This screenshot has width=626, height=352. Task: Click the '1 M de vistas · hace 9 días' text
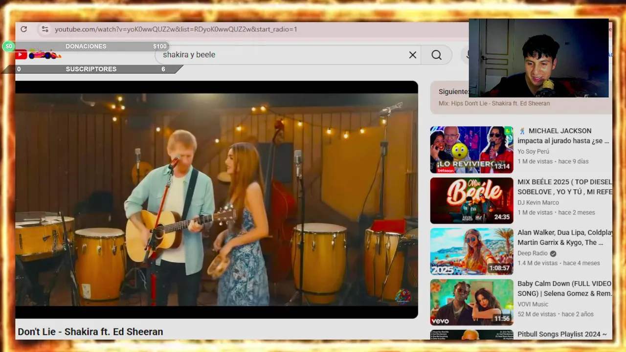pos(553,161)
